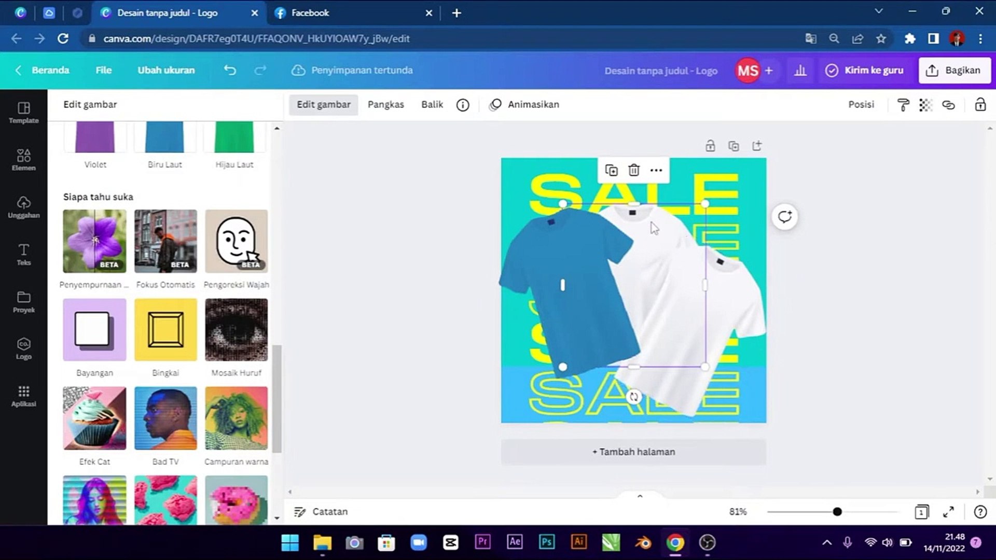
Task: Click the Bagikan share button
Action: pos(955,71)
